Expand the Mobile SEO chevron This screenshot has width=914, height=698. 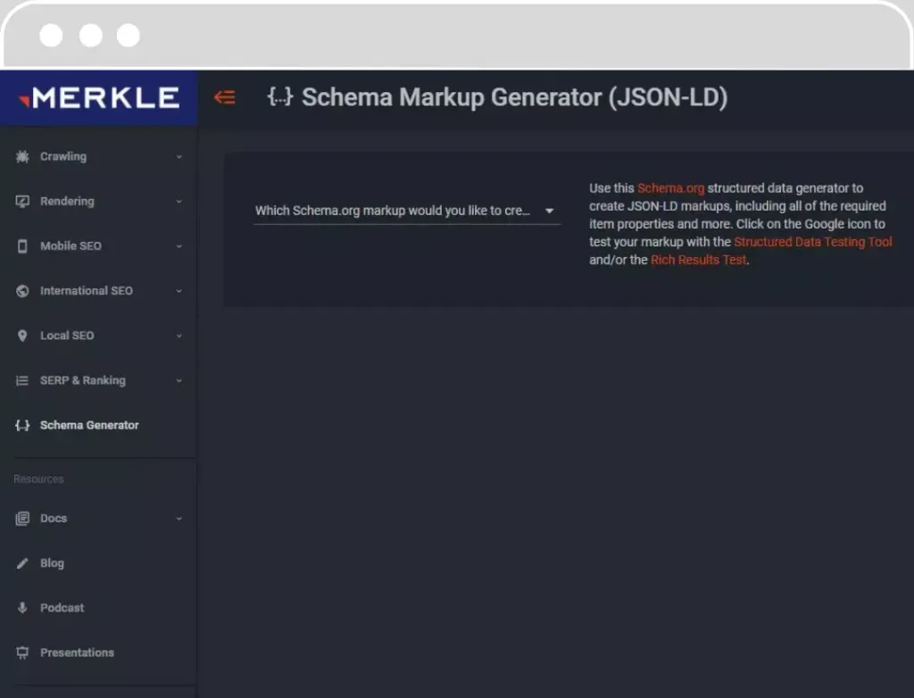(x=179, y=246)
